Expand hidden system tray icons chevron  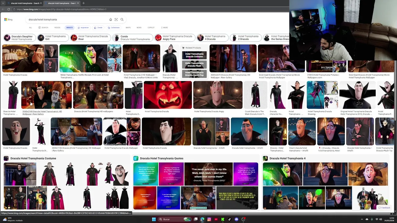click(x=362, y=219)
